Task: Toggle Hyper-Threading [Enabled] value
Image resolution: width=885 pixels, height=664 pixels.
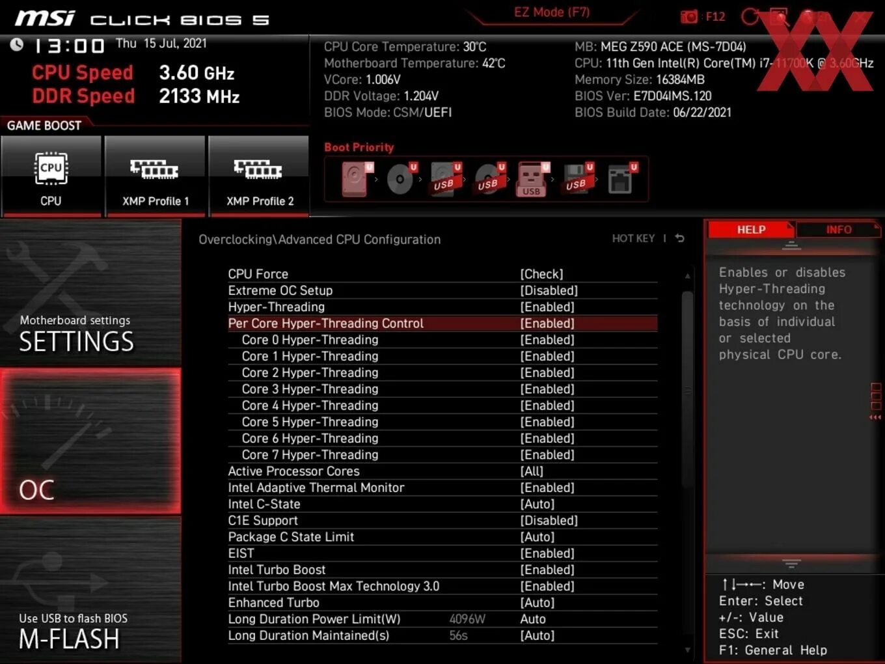Action: [x=547, y=307]
